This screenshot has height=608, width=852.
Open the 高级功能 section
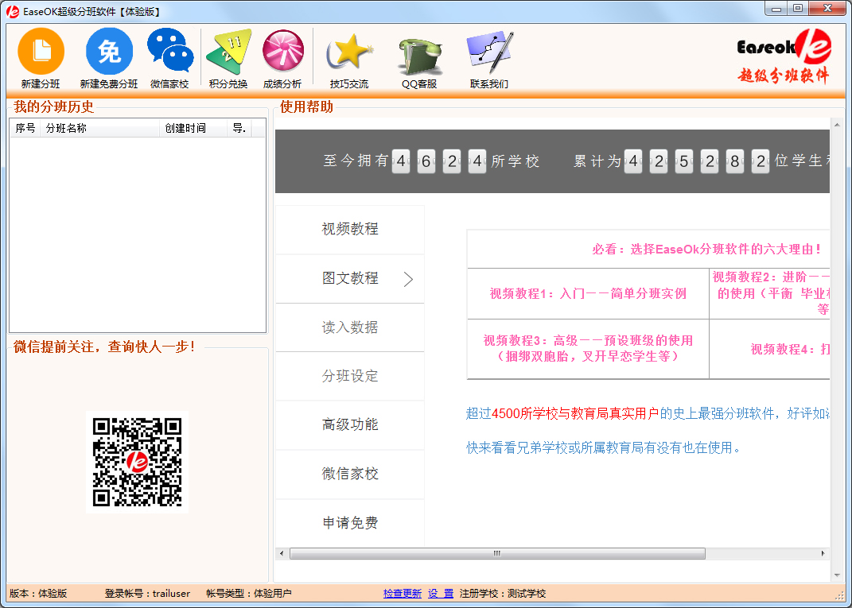tap(350, 424)
